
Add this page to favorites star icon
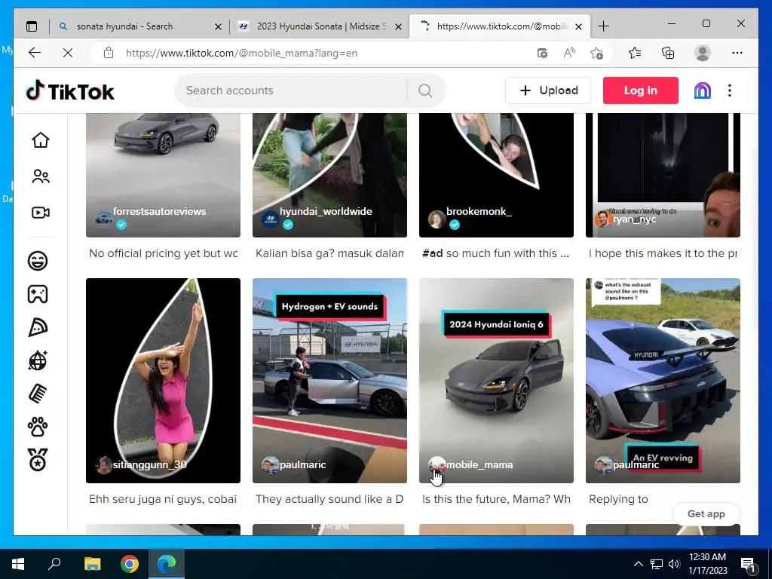click(x=596, y=54)
